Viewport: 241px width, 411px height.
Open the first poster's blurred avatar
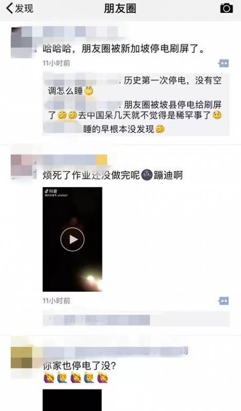click(x=23, y=42)
